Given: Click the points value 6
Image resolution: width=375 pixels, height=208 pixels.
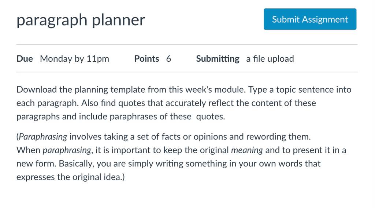Looking at the screenshot, I should click(x=168, y=59).
